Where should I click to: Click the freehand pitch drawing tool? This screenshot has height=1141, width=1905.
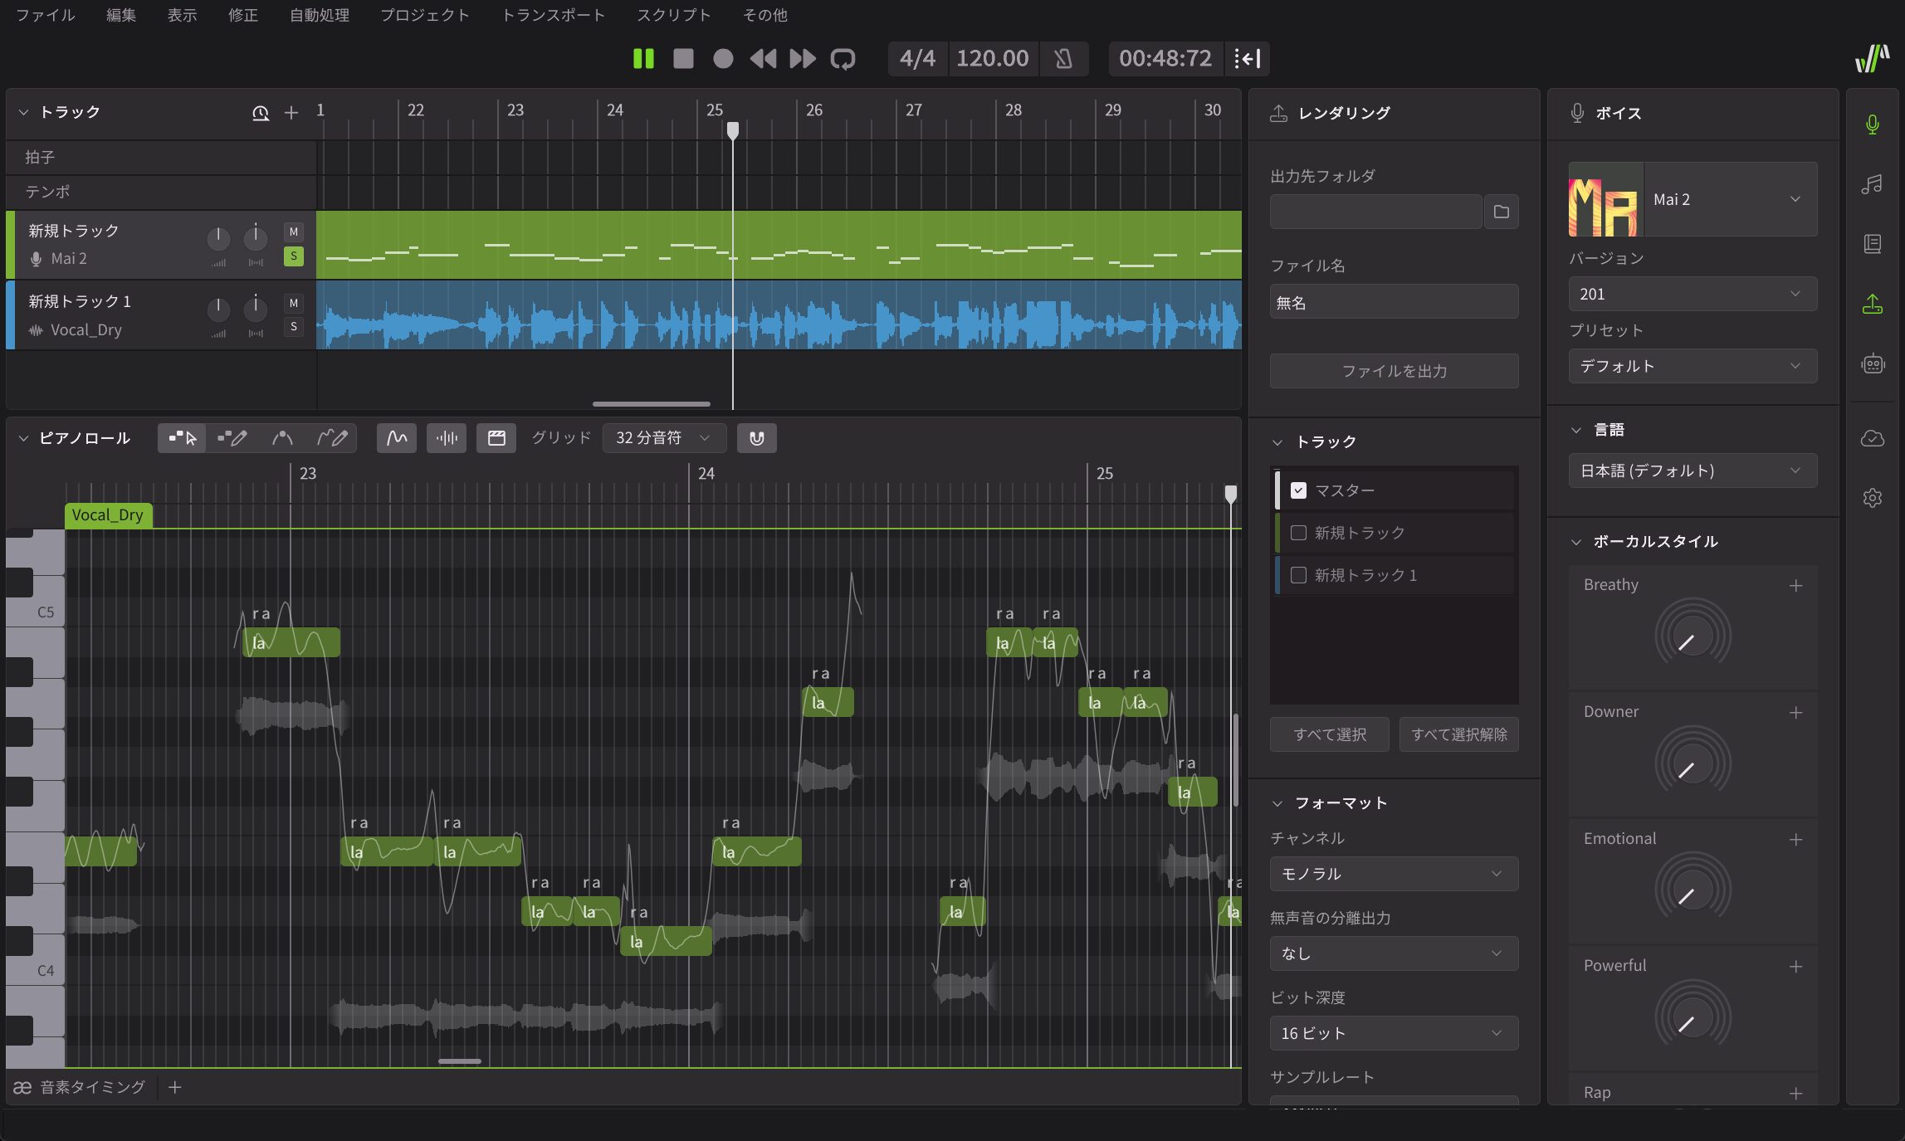[x=332, y=438]
